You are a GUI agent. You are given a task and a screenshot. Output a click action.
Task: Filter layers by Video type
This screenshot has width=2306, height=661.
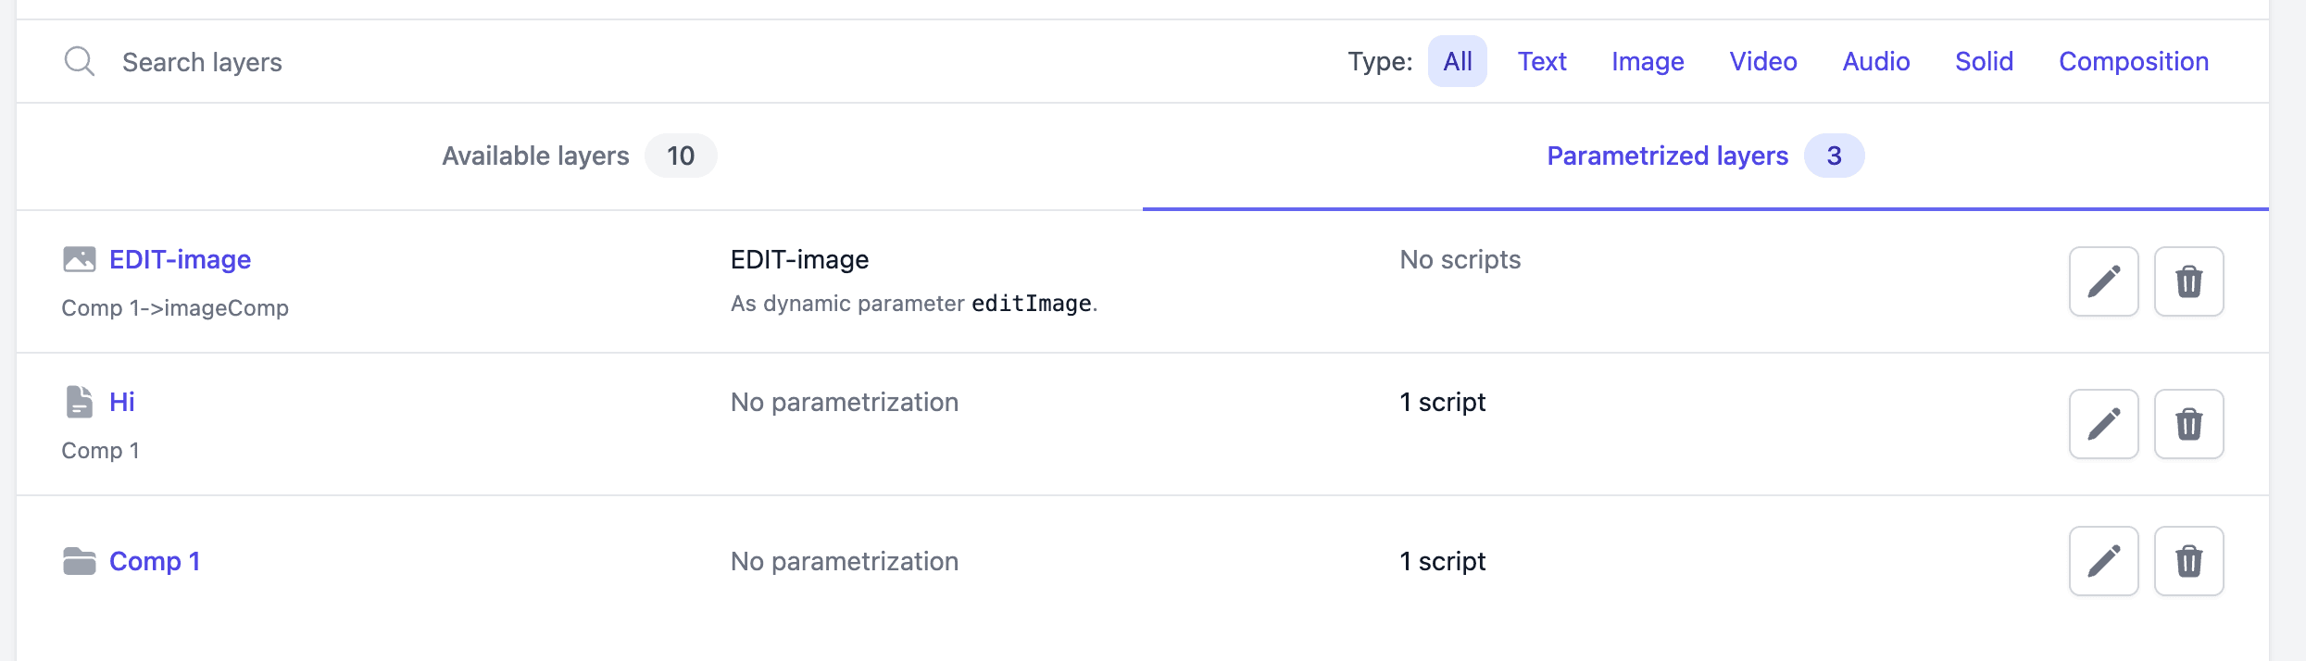1763,61
